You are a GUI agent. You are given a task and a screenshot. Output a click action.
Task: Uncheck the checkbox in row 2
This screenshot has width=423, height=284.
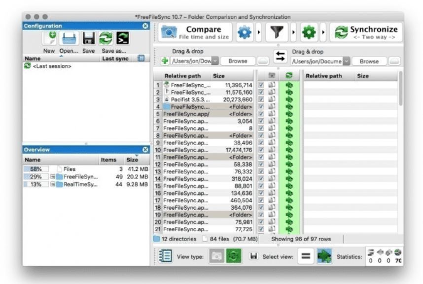tap(261, 92)
